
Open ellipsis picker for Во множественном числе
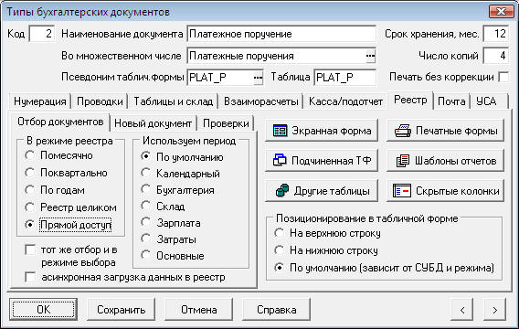(370, 56)
